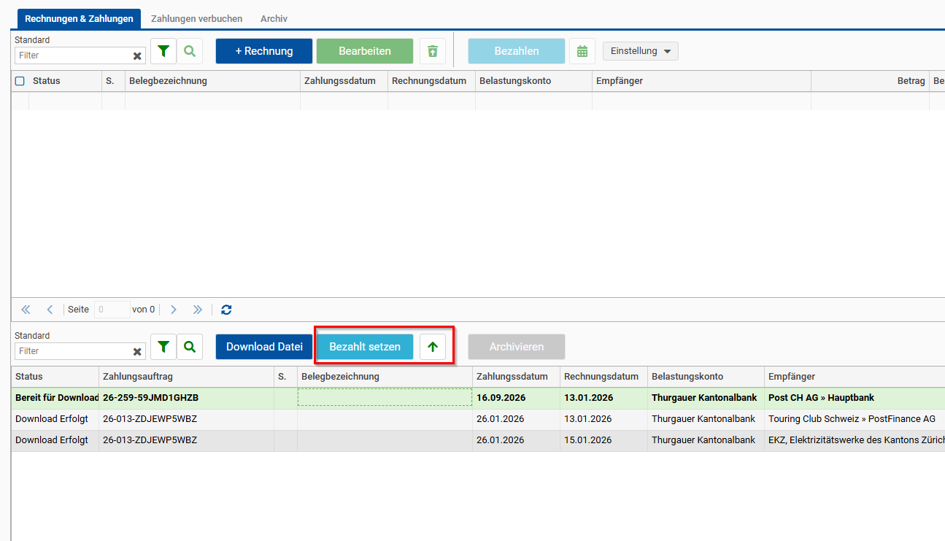Clear the upper filter field with X icon
945x541 pixels.
coord(137,55)
